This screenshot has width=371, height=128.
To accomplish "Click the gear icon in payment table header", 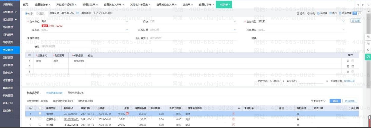I will (x=30, y=55).
